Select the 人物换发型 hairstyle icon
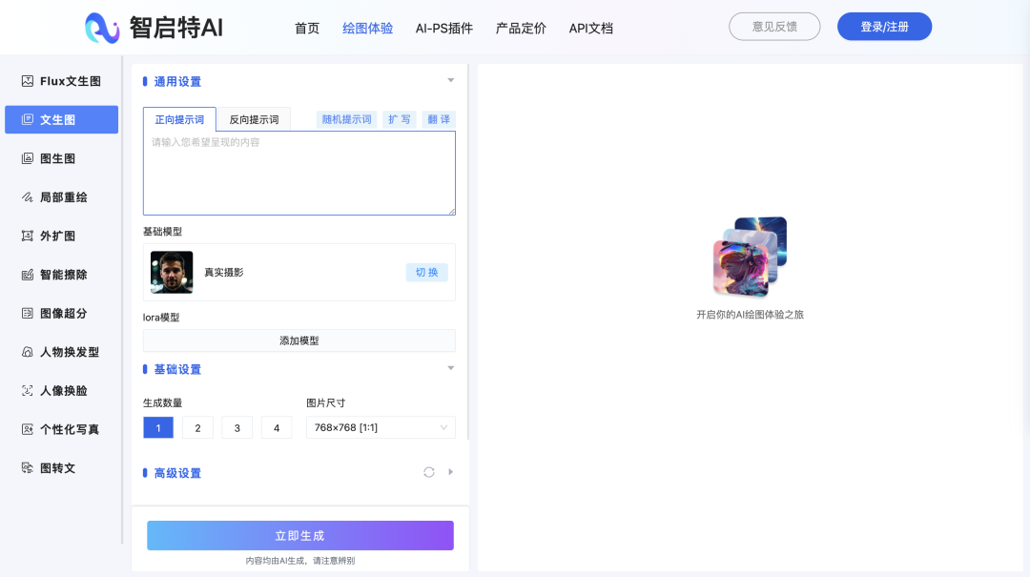Image resolution: width=1030 pixels, height=577 pixels. (x=28, y=352)
